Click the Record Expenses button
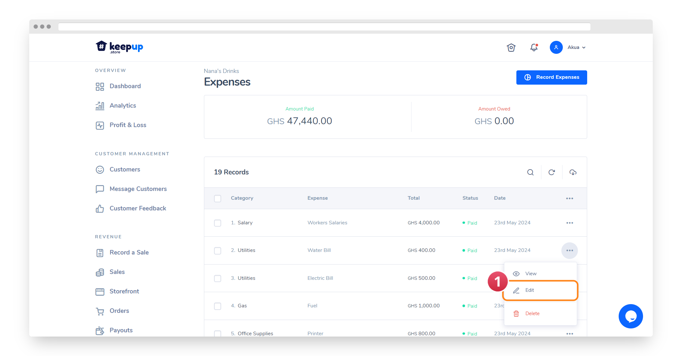Image resolution: width=682 pixels, height=356 pixels. click(x=551, y=77)
